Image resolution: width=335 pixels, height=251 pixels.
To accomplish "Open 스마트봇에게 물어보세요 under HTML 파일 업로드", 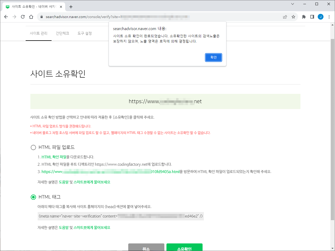I will pos(92,182).
